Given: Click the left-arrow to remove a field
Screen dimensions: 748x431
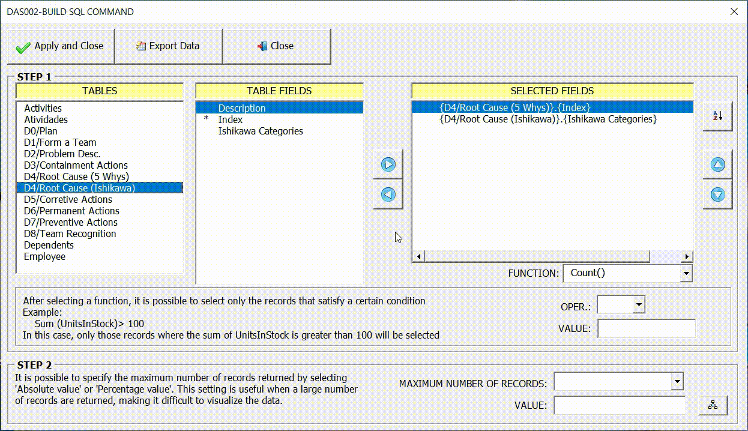Looking at the screenshot, I should pos(388,194).
